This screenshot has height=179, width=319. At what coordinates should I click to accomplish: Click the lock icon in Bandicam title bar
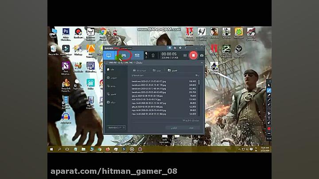point(170,48)
